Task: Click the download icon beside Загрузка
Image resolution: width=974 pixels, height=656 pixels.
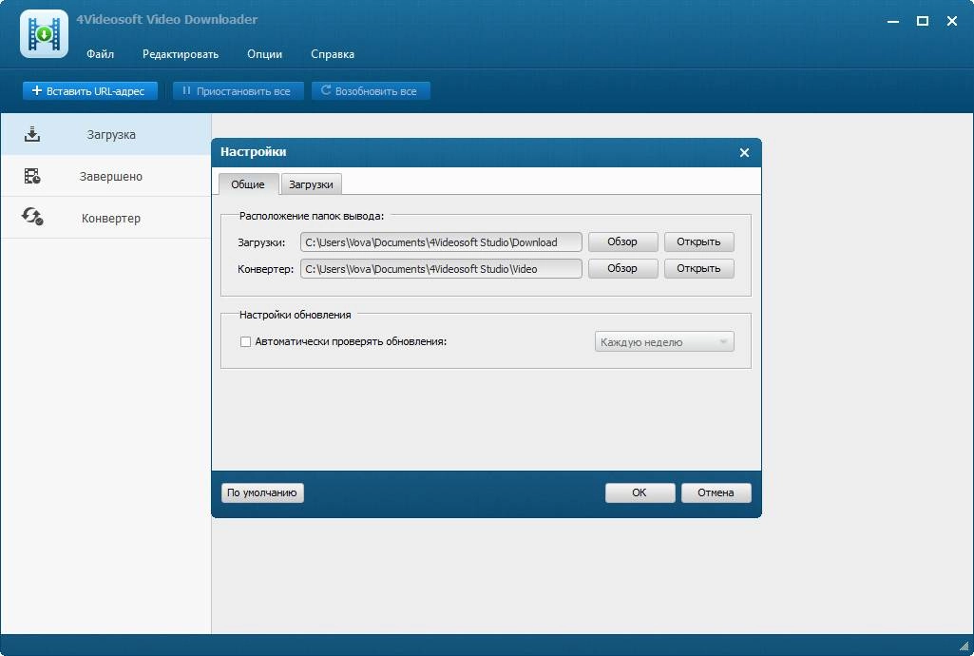Action: point(32,134)
